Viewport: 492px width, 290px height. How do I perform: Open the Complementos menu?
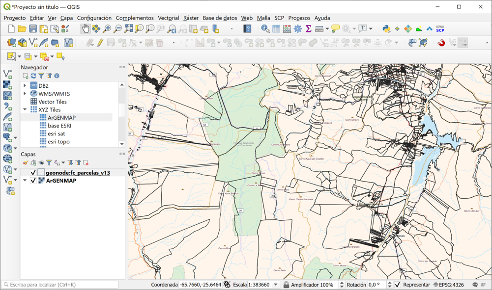pyautogui.click(x=135, y=18)
